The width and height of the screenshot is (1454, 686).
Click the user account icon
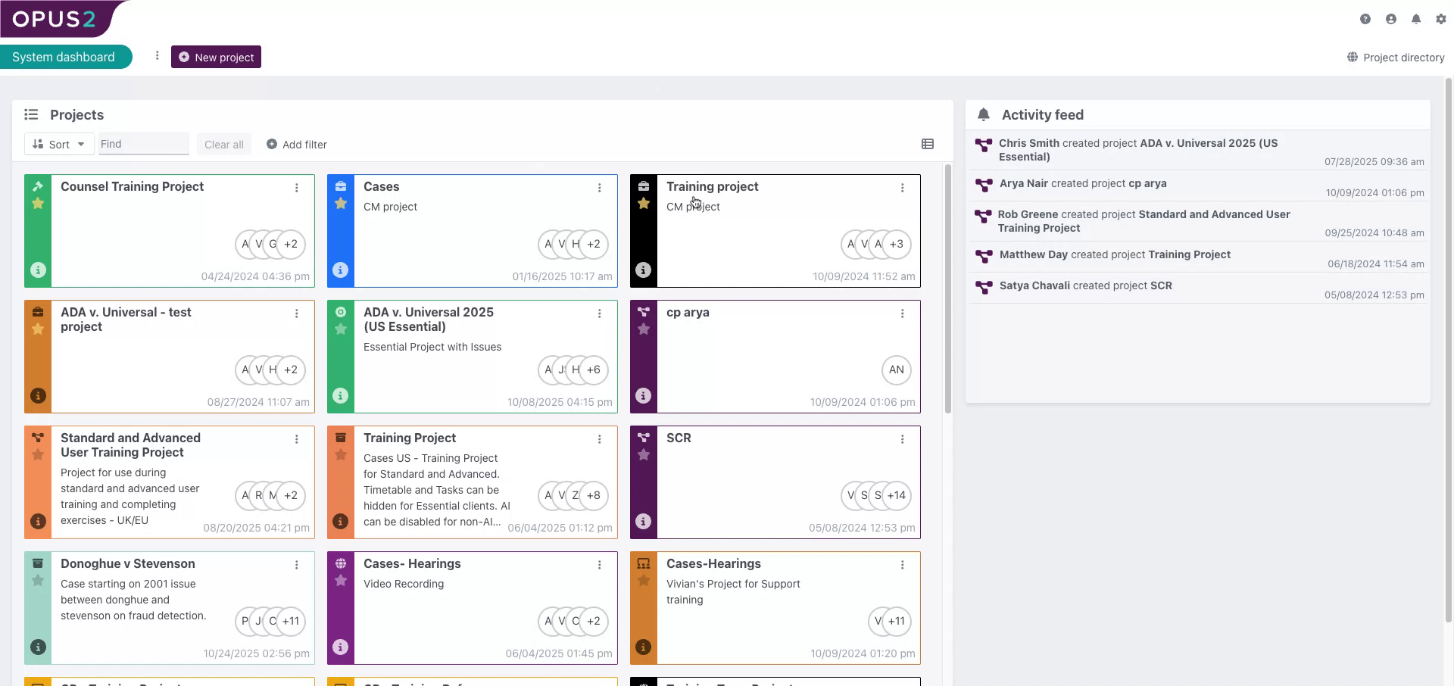point(1391,19)
